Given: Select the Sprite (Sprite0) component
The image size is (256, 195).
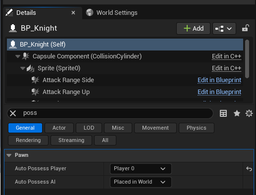Looking at the screenshot, I should (x=59, y=68).
